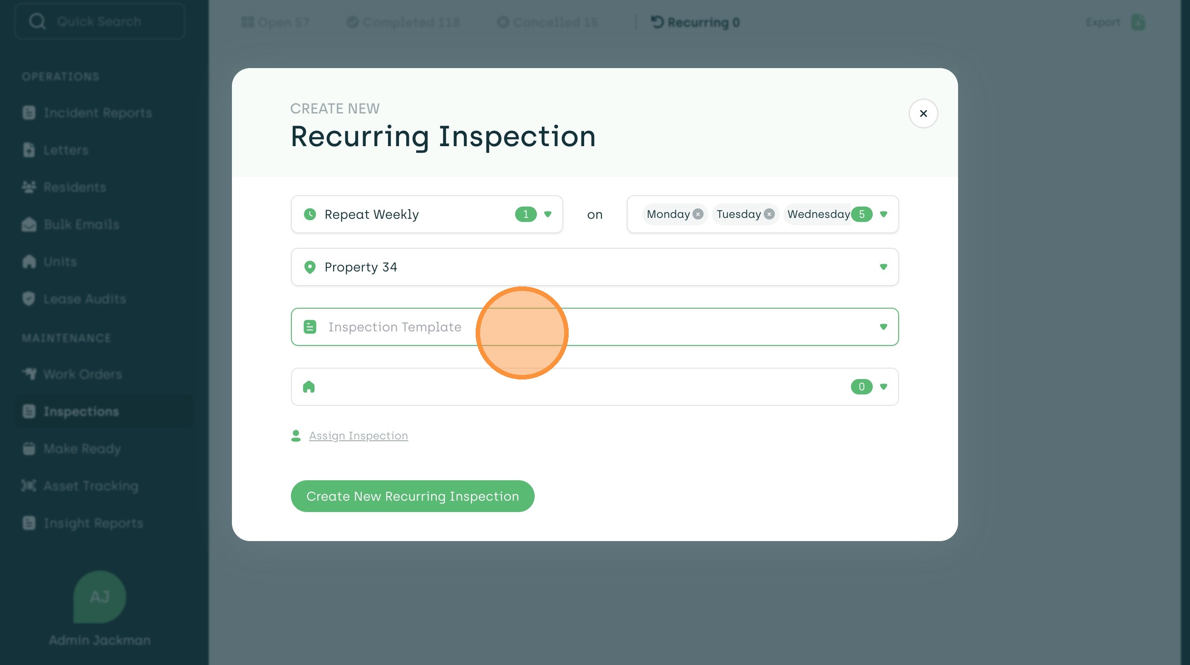Click the Property 34 location pin icon
1190x665 pixels.
coord(310,267)
